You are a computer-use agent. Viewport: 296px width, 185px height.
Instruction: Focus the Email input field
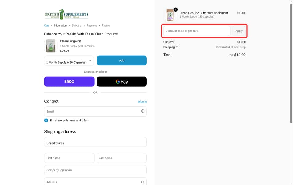click(95, 111)
